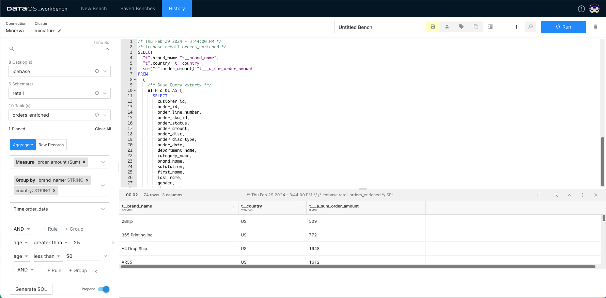The height and width of the screenshot is (298, 606).
Task: Expand the table dropdown showing orders_enriched
Action: 105,115
